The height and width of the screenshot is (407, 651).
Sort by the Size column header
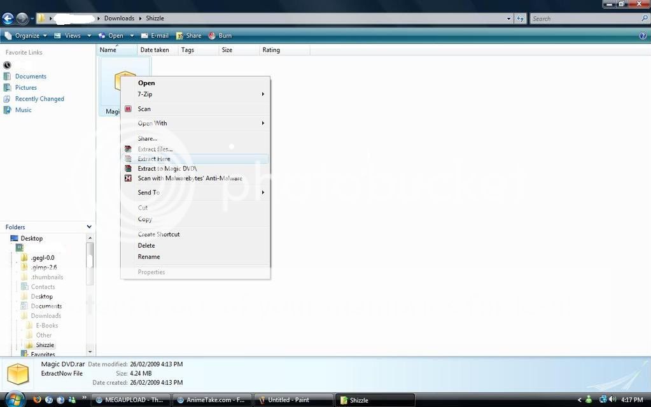point(227,50)
